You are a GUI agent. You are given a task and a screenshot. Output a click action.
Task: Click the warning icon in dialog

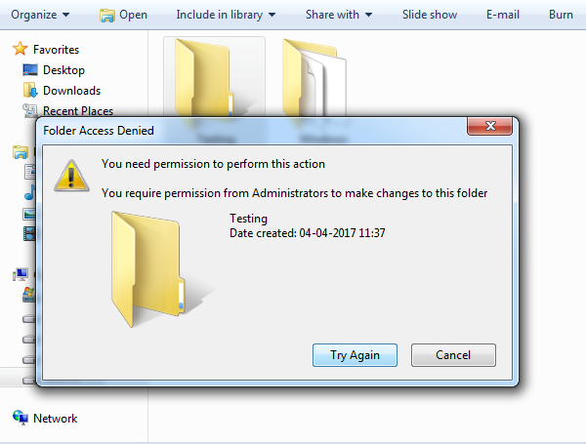tap(71, 176)
